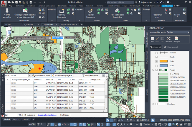
Task: Click the Kulcsszó vagy kifejezés search field
Action: (119, 2)
